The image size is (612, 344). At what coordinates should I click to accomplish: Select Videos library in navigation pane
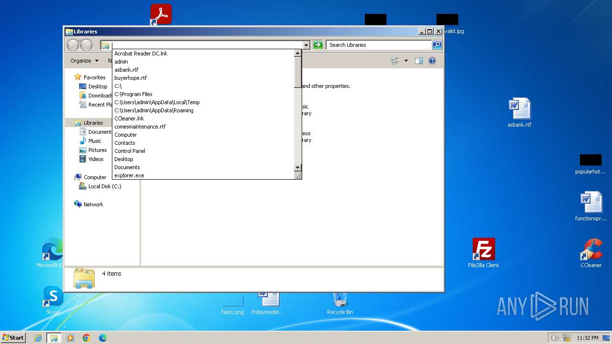point(96,159)
